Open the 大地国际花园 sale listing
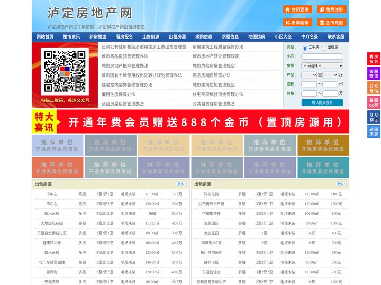 click(x=52, y=223)
